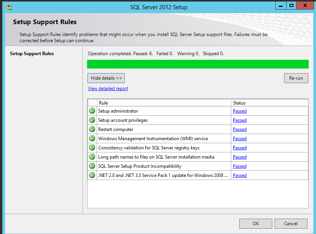The image size is (316, 234).
Task: Click the window resize grip corner
Action: point(311,231)
